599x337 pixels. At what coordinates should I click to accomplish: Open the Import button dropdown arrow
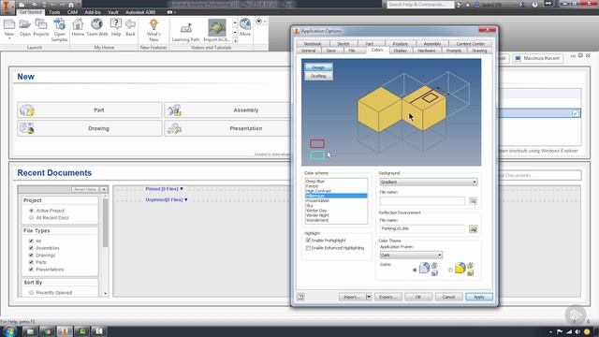pos(369,297)
